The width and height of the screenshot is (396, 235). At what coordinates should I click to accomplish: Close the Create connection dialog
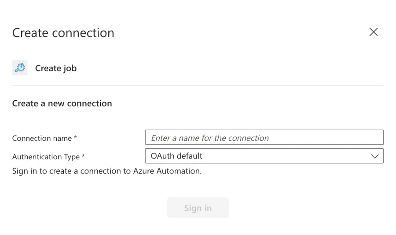click(374, 32)
